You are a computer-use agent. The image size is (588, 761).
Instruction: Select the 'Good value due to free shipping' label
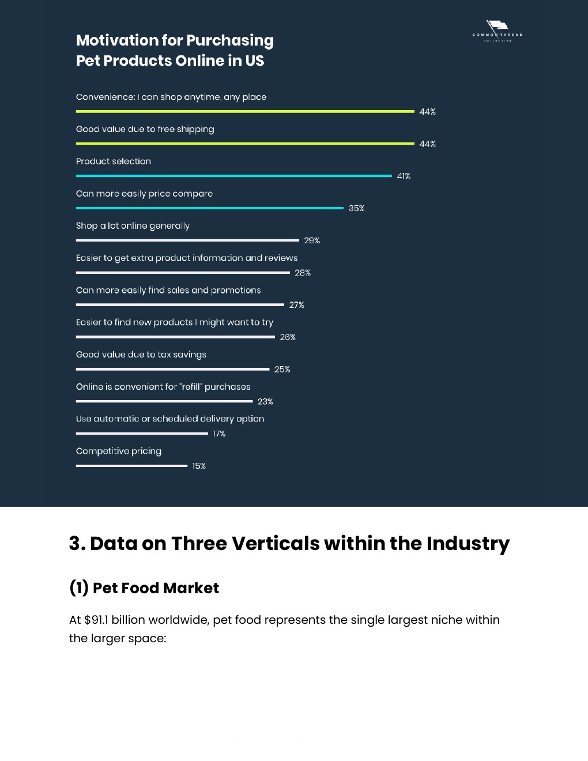click(145, 129)
